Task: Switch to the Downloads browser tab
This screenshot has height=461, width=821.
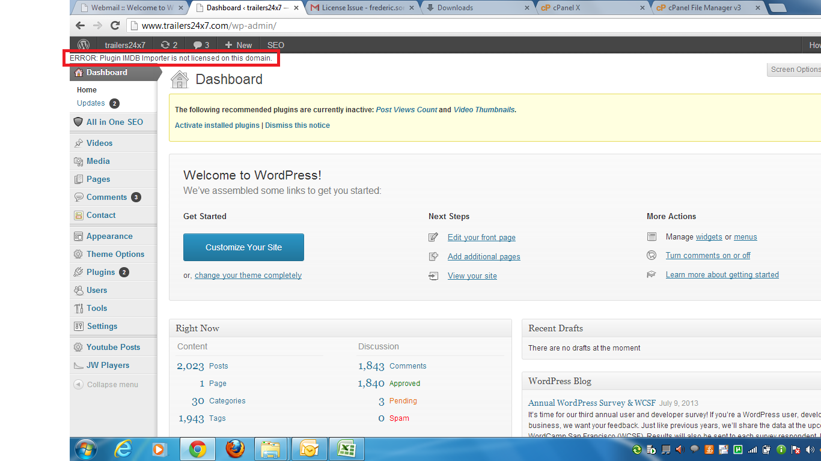Action: (x=478, y=8)
